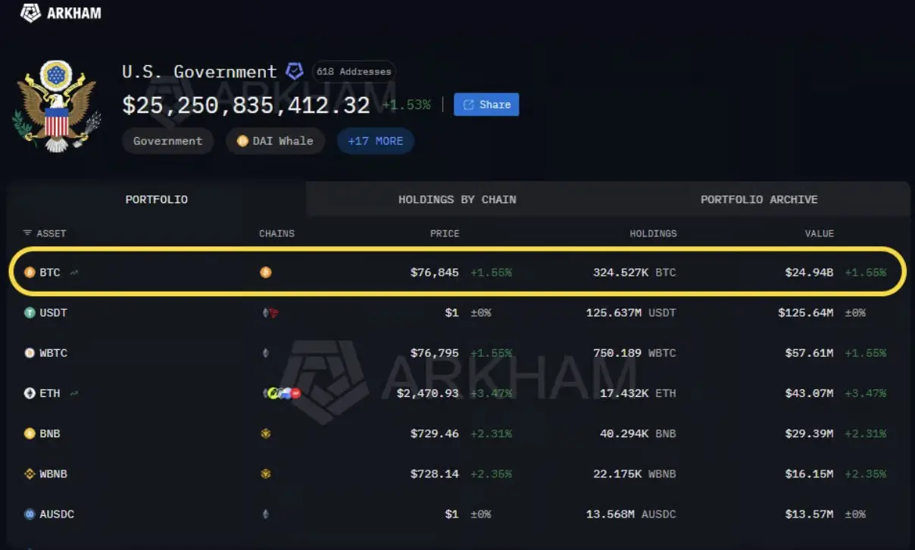Sort by the PRICE column header

[445, 233]
